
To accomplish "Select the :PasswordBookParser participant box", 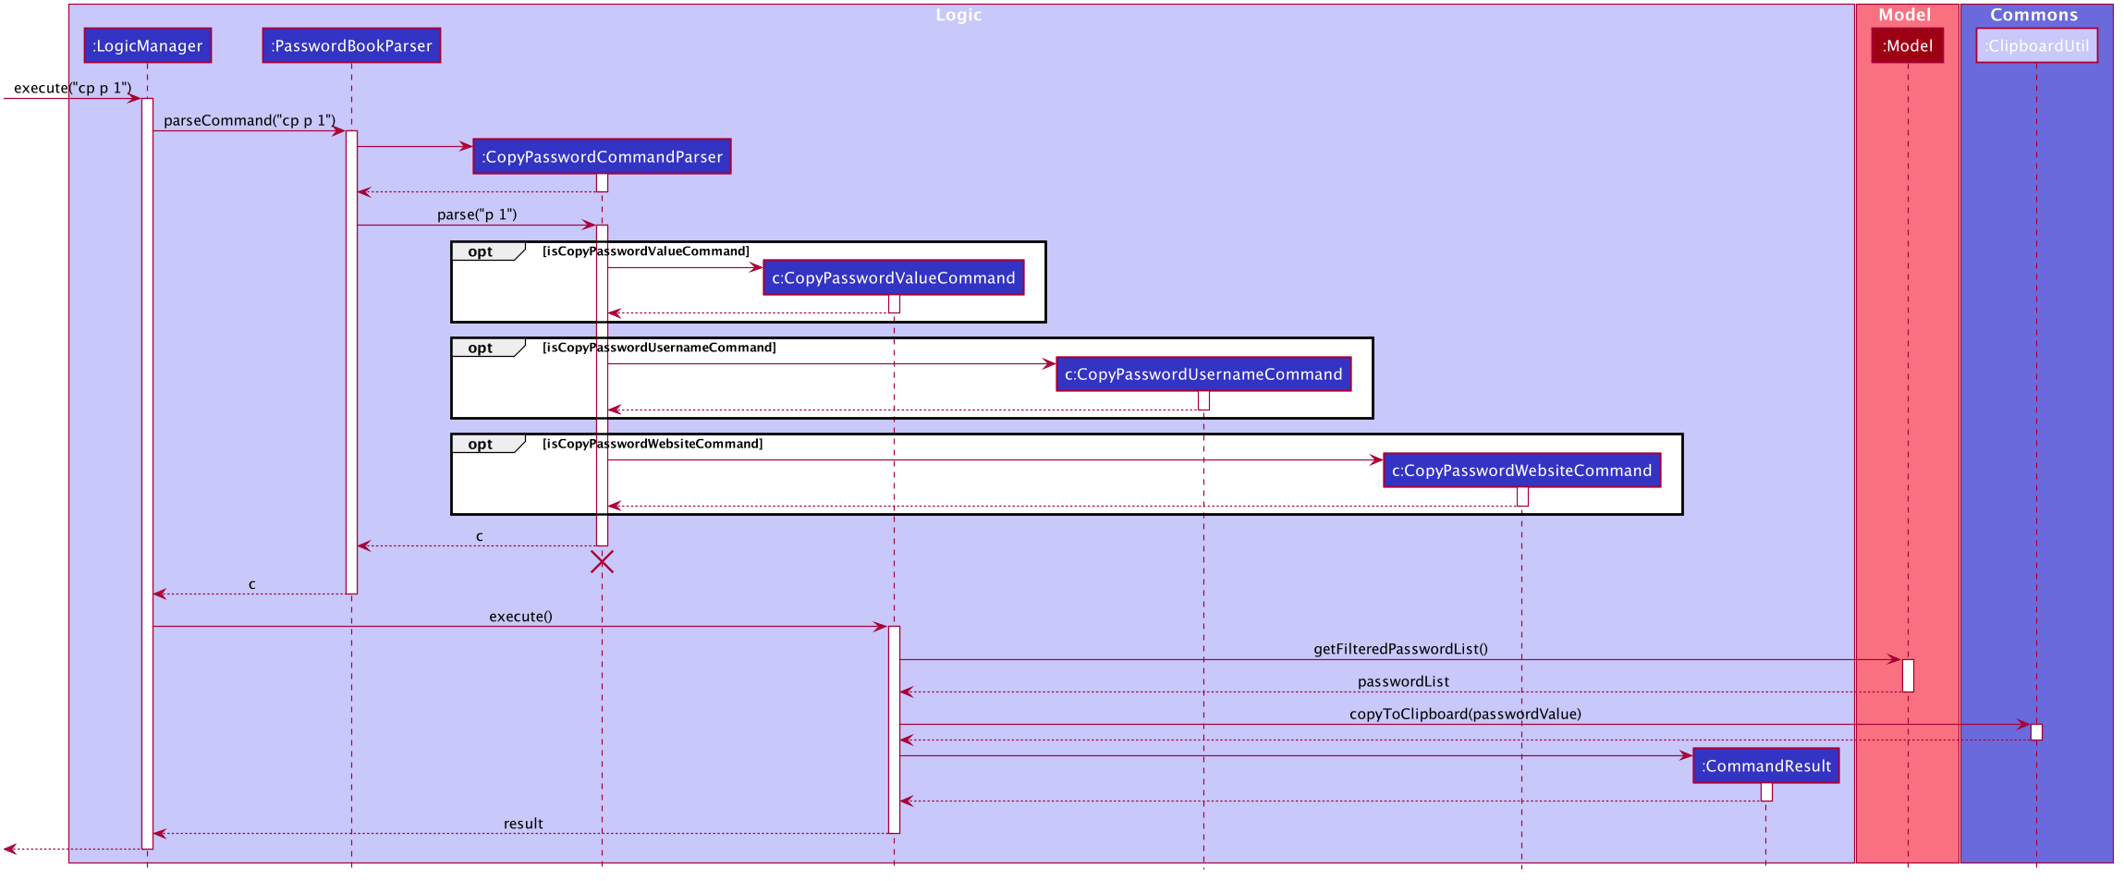I will 351,45.
